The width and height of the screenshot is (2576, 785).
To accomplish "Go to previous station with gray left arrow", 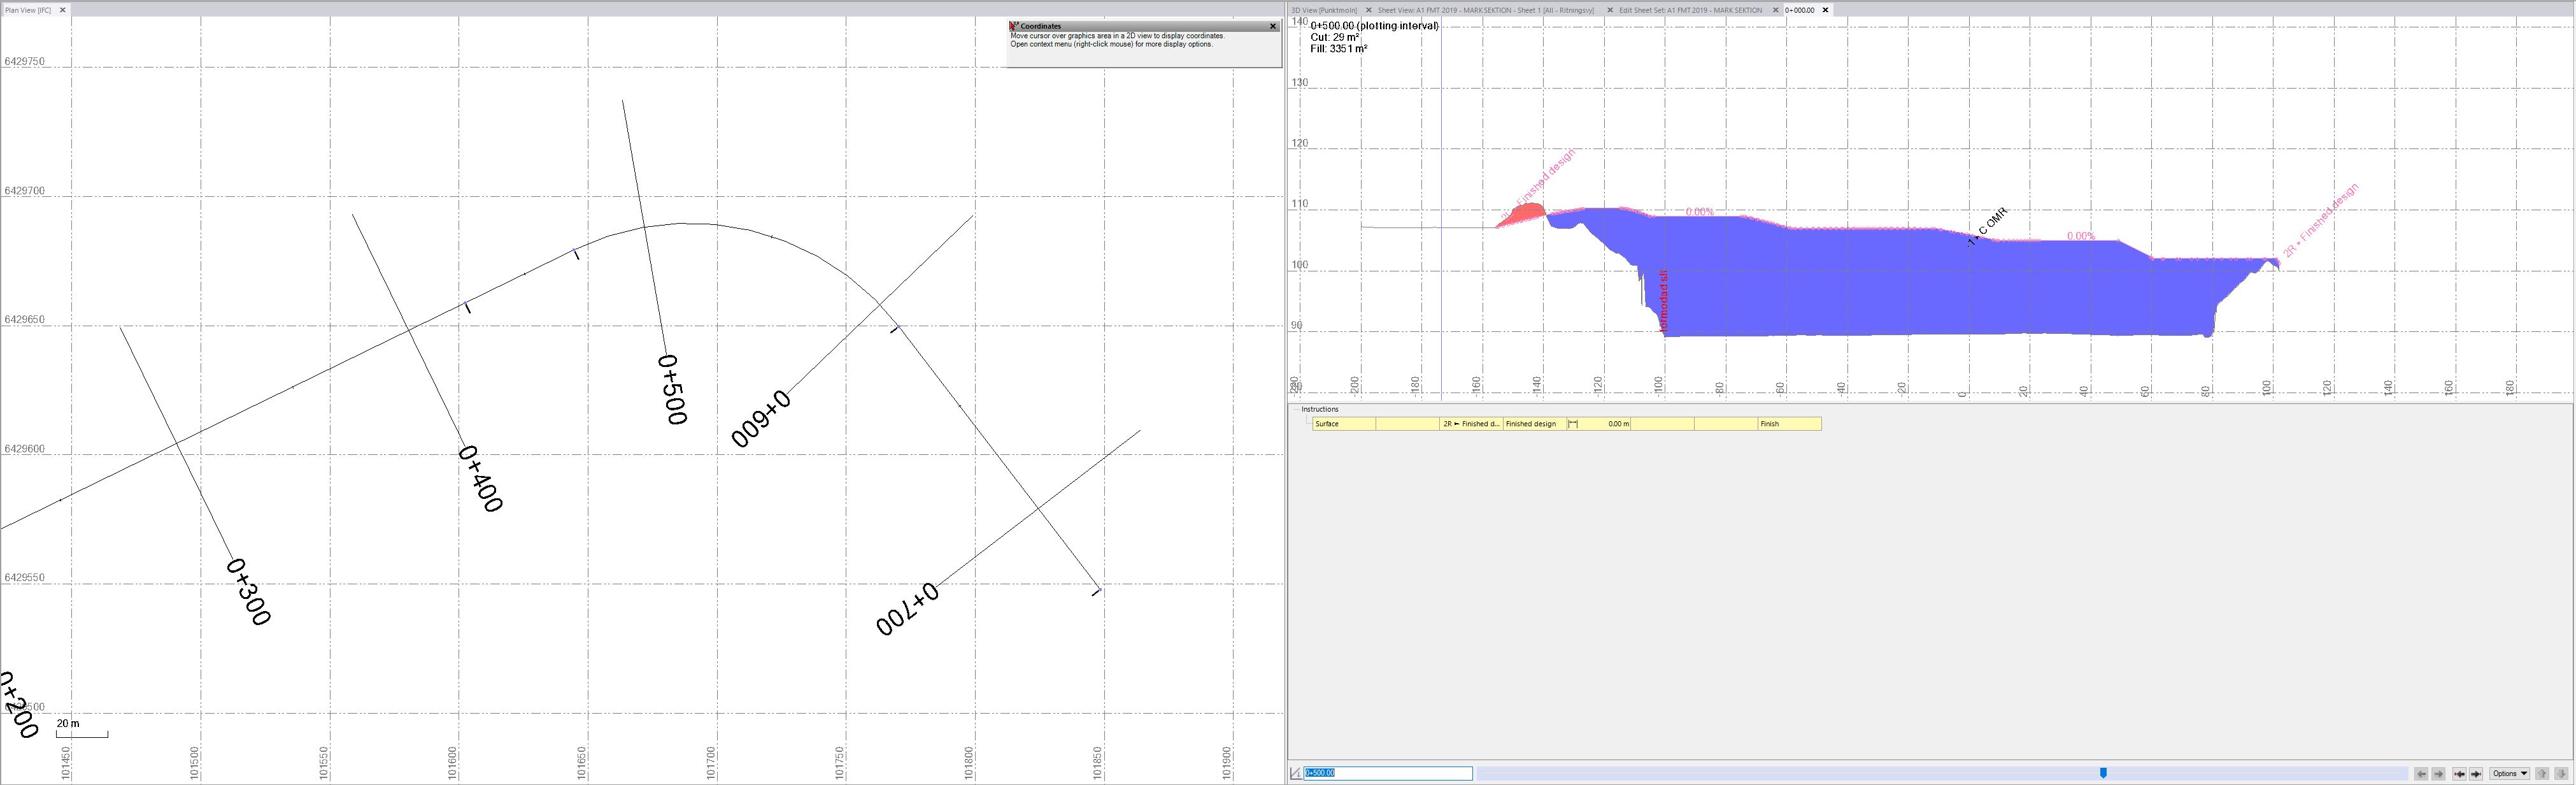I will click(2422, 774).
